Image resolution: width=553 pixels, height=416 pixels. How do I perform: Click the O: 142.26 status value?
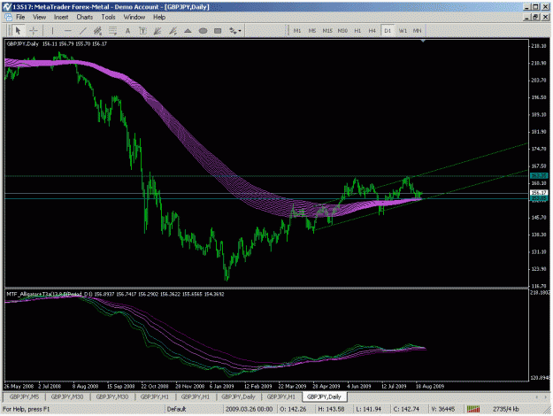293,409
